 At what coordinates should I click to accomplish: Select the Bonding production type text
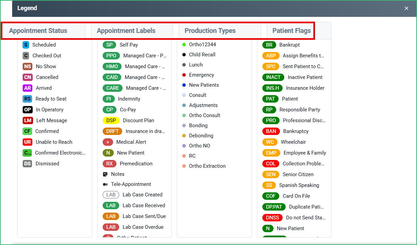tap(198, 126)
